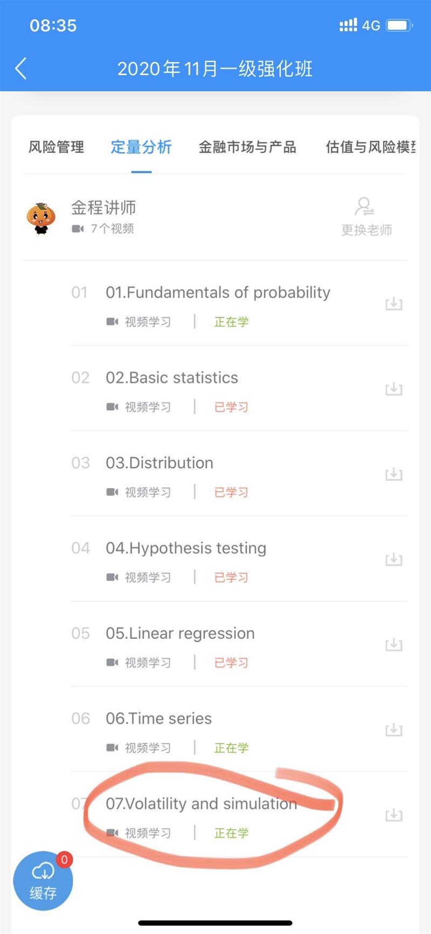Download the Distribution video

pos(394,474)
